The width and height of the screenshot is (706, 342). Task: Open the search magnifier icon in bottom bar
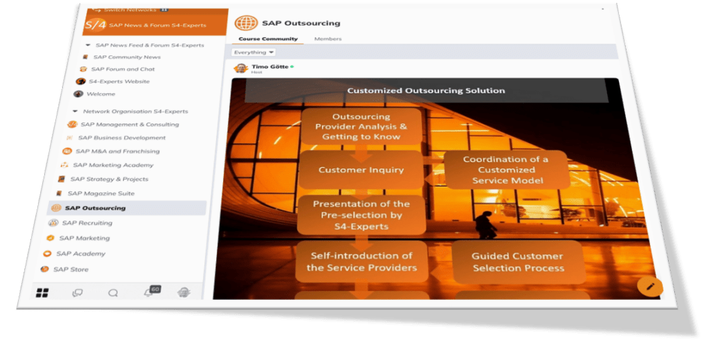113,294
